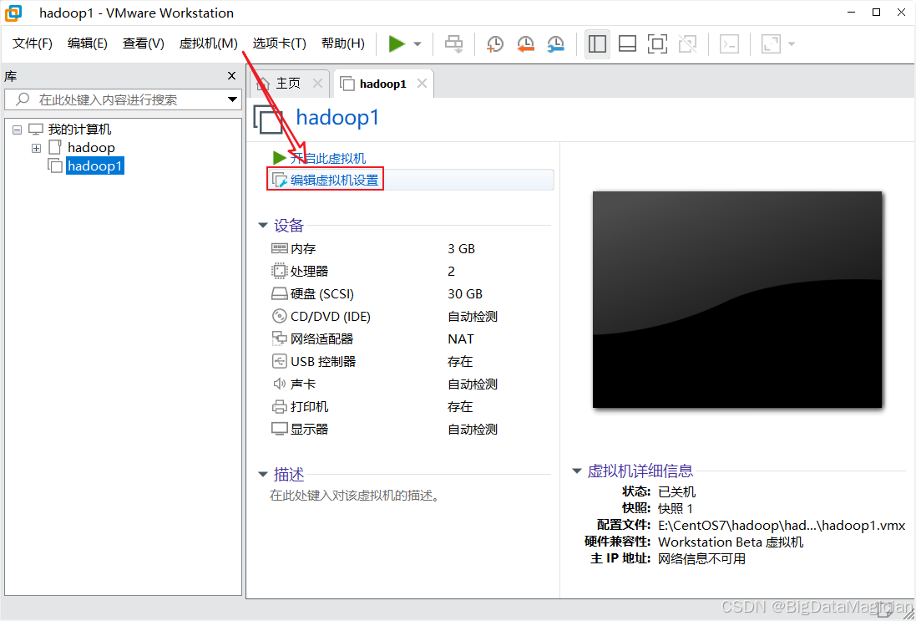Click the USB 控制器 icon

tap(279, 361)
